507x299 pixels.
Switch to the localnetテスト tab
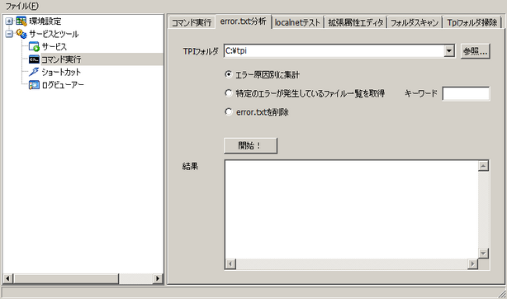297,22
